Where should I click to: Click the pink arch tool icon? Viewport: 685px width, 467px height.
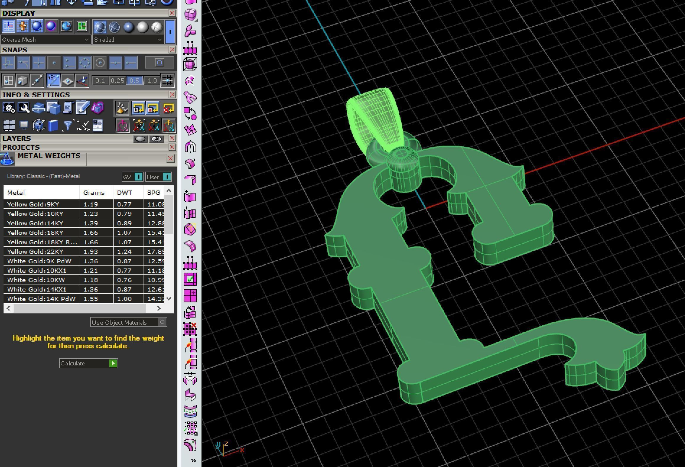[190, 147]
